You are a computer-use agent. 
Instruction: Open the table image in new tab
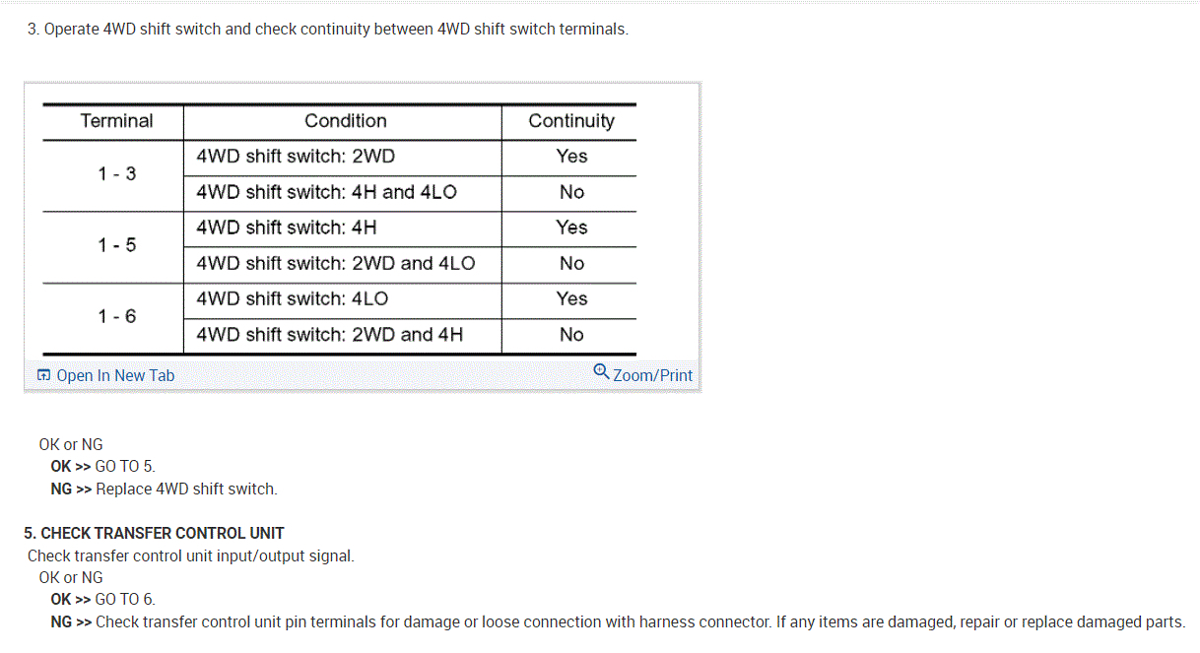tap(115, 375)
